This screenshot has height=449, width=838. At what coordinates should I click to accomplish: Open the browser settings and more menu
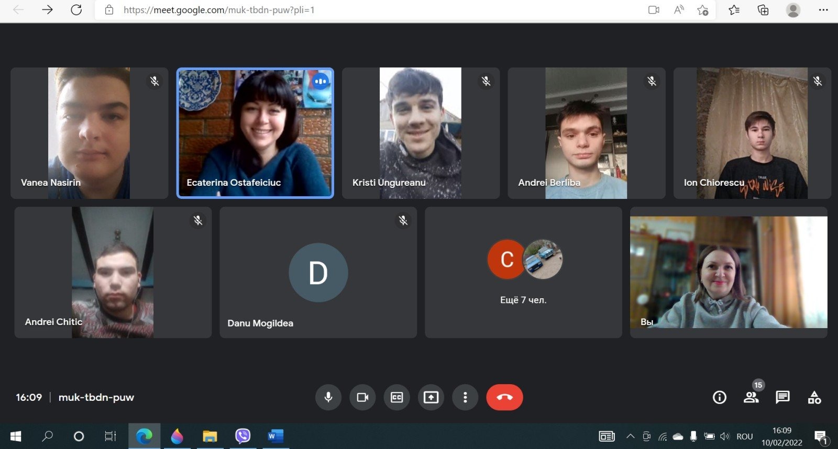click(x=823, y=10)
